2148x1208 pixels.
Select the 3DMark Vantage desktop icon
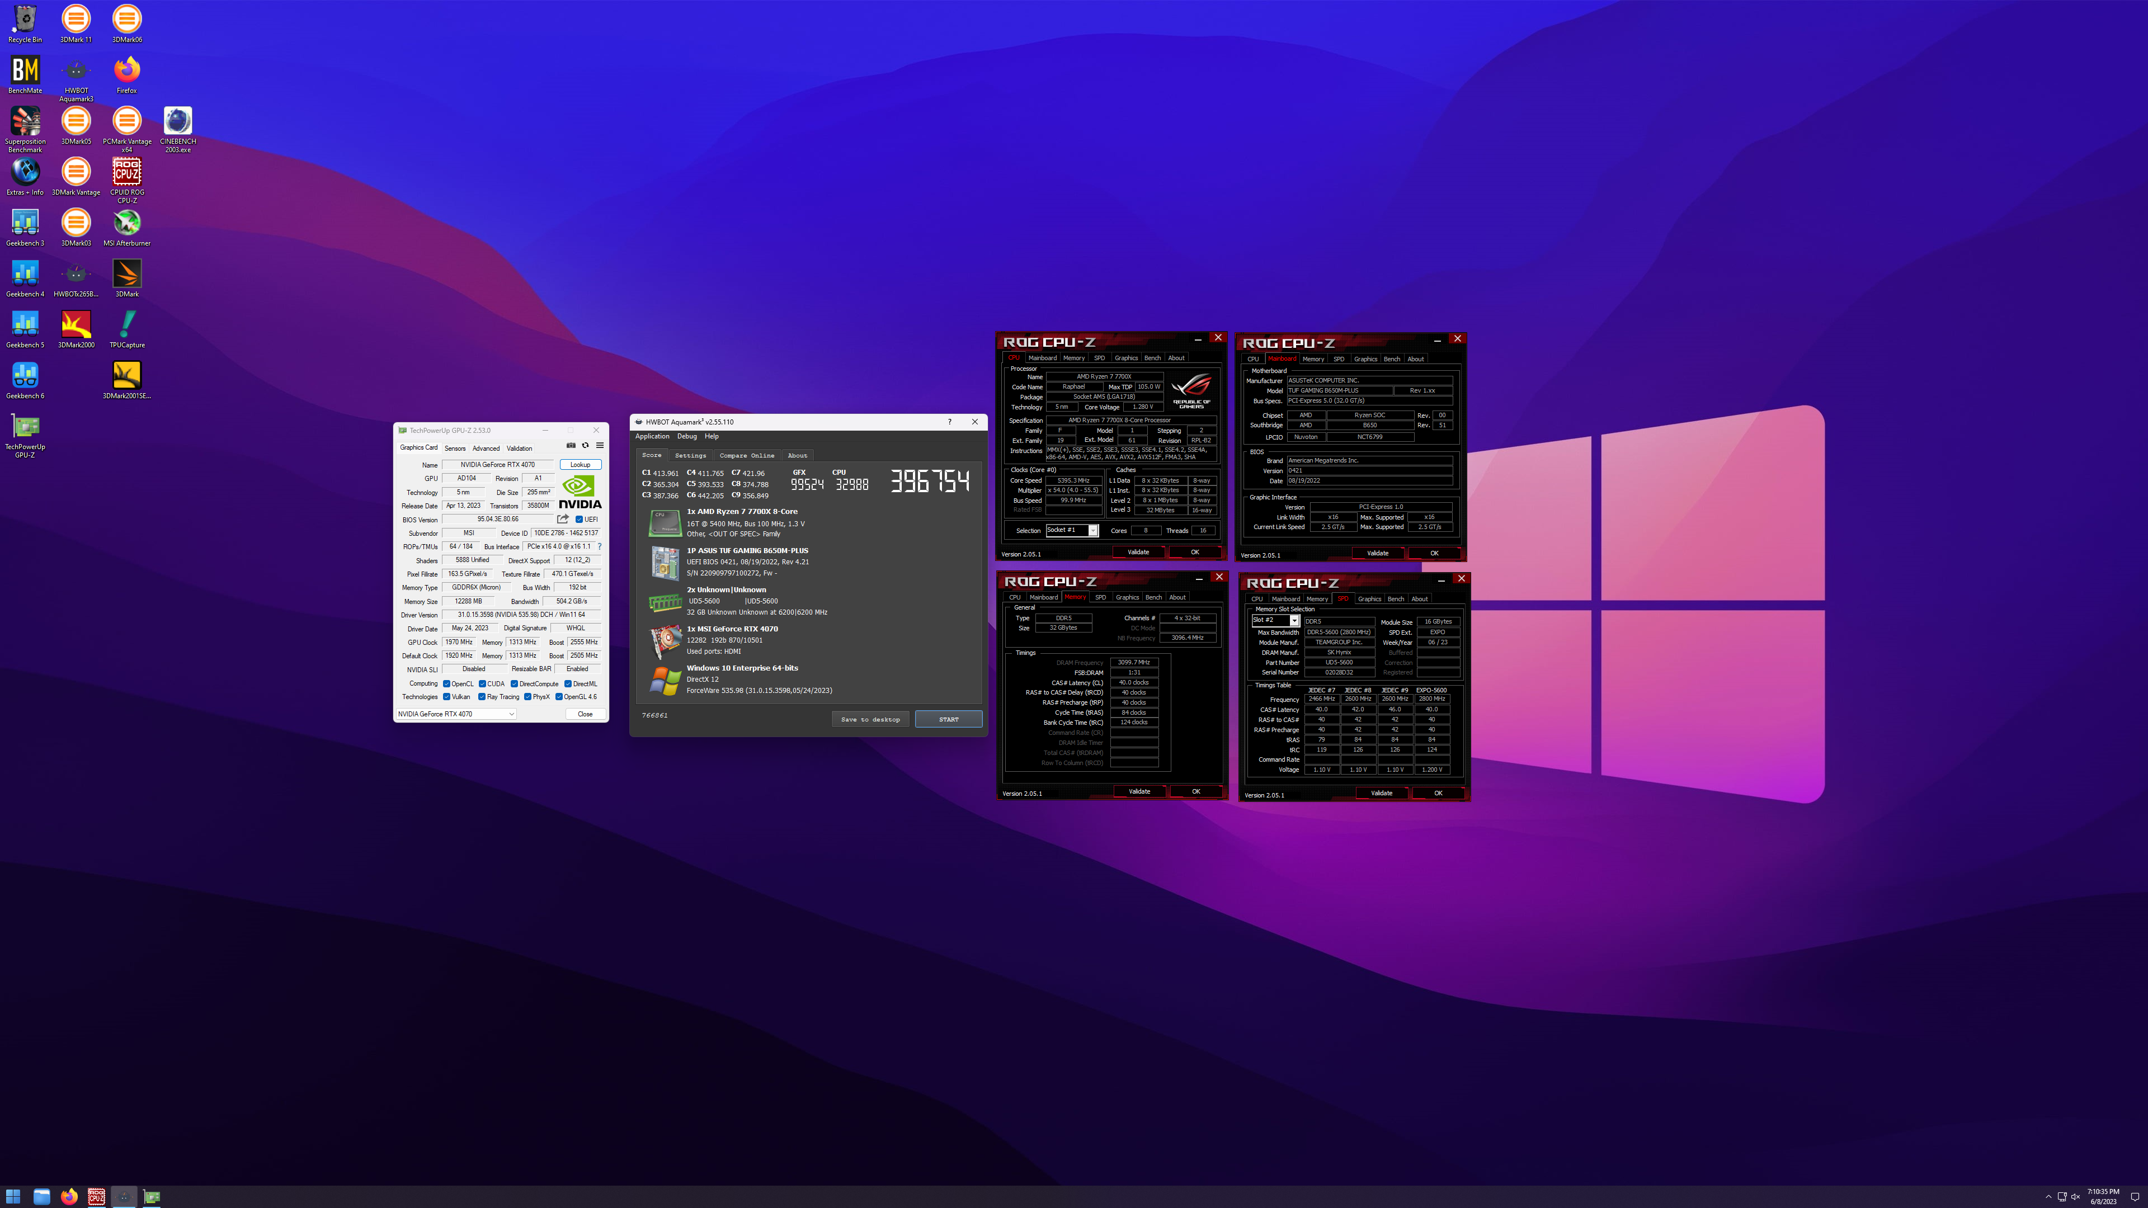pos(76,177)
